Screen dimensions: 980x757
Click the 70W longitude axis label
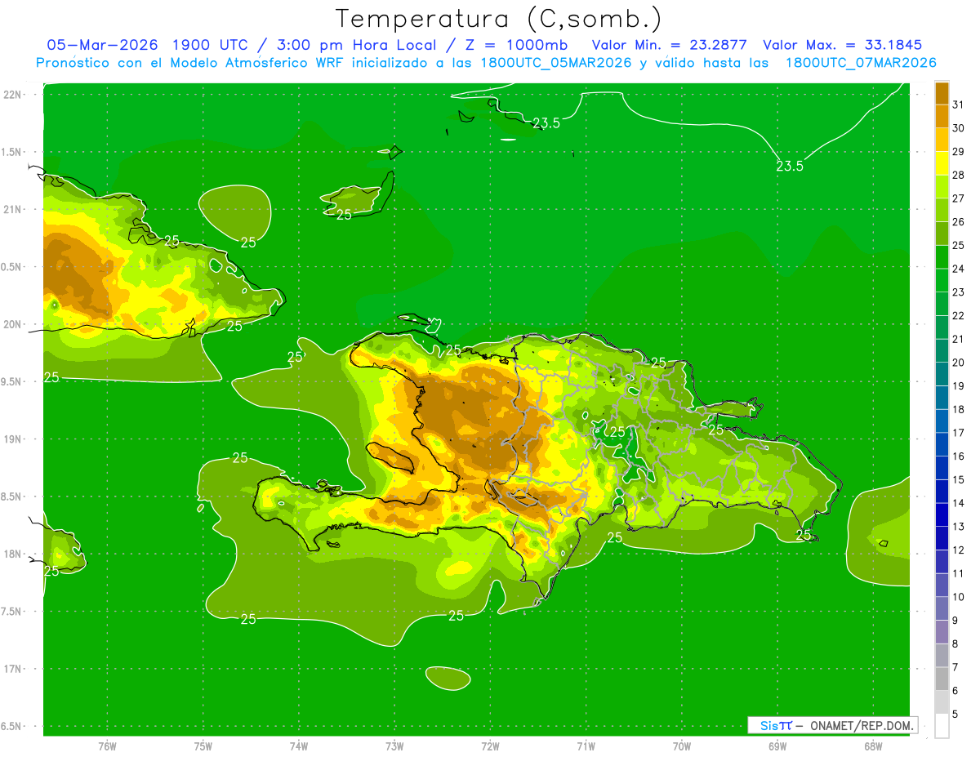click(681, 746)
